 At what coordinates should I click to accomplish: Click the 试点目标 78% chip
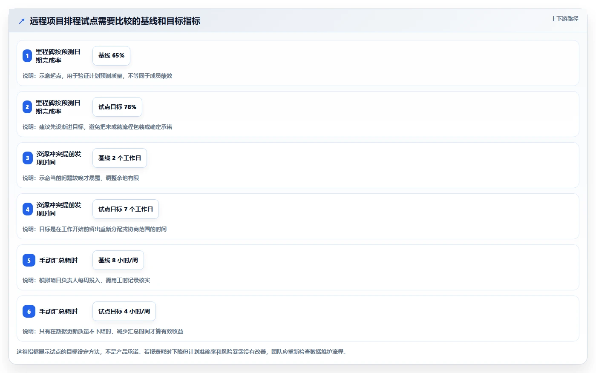click(x=117, y=107)
